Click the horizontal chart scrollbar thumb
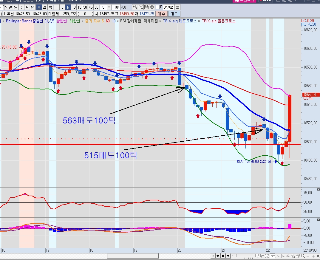The height and width of the screenshot is (260, 320). (x=133, y=256)
